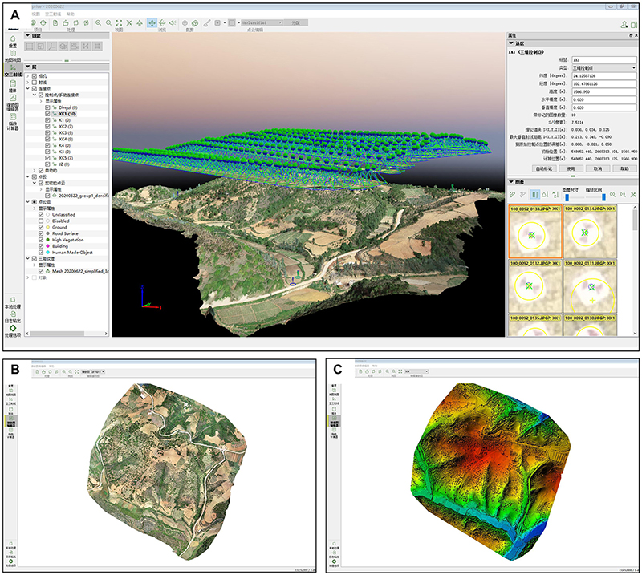Click the link icon in image panel

[x=512, y=195]
